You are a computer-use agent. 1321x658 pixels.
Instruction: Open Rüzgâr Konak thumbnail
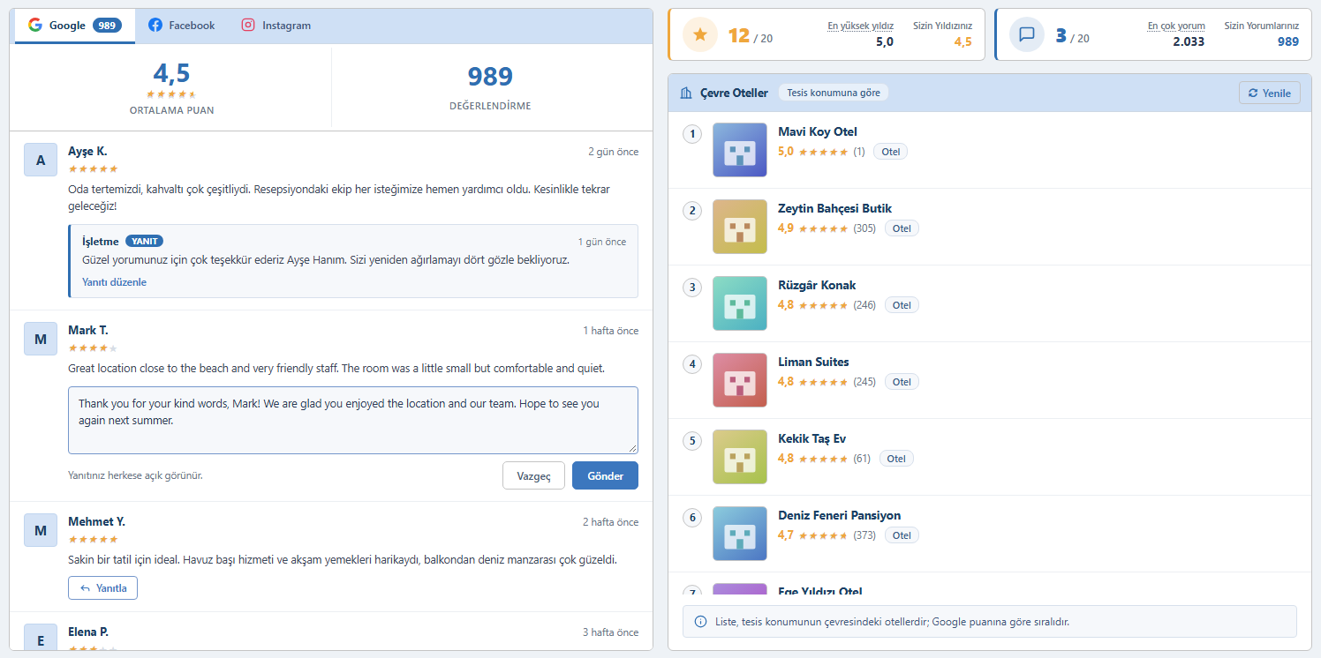coord(740,303)
